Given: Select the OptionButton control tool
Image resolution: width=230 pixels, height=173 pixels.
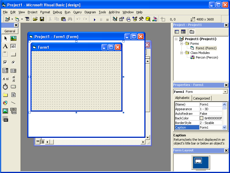Looking at the screenshot, I should tap(13, 62).
